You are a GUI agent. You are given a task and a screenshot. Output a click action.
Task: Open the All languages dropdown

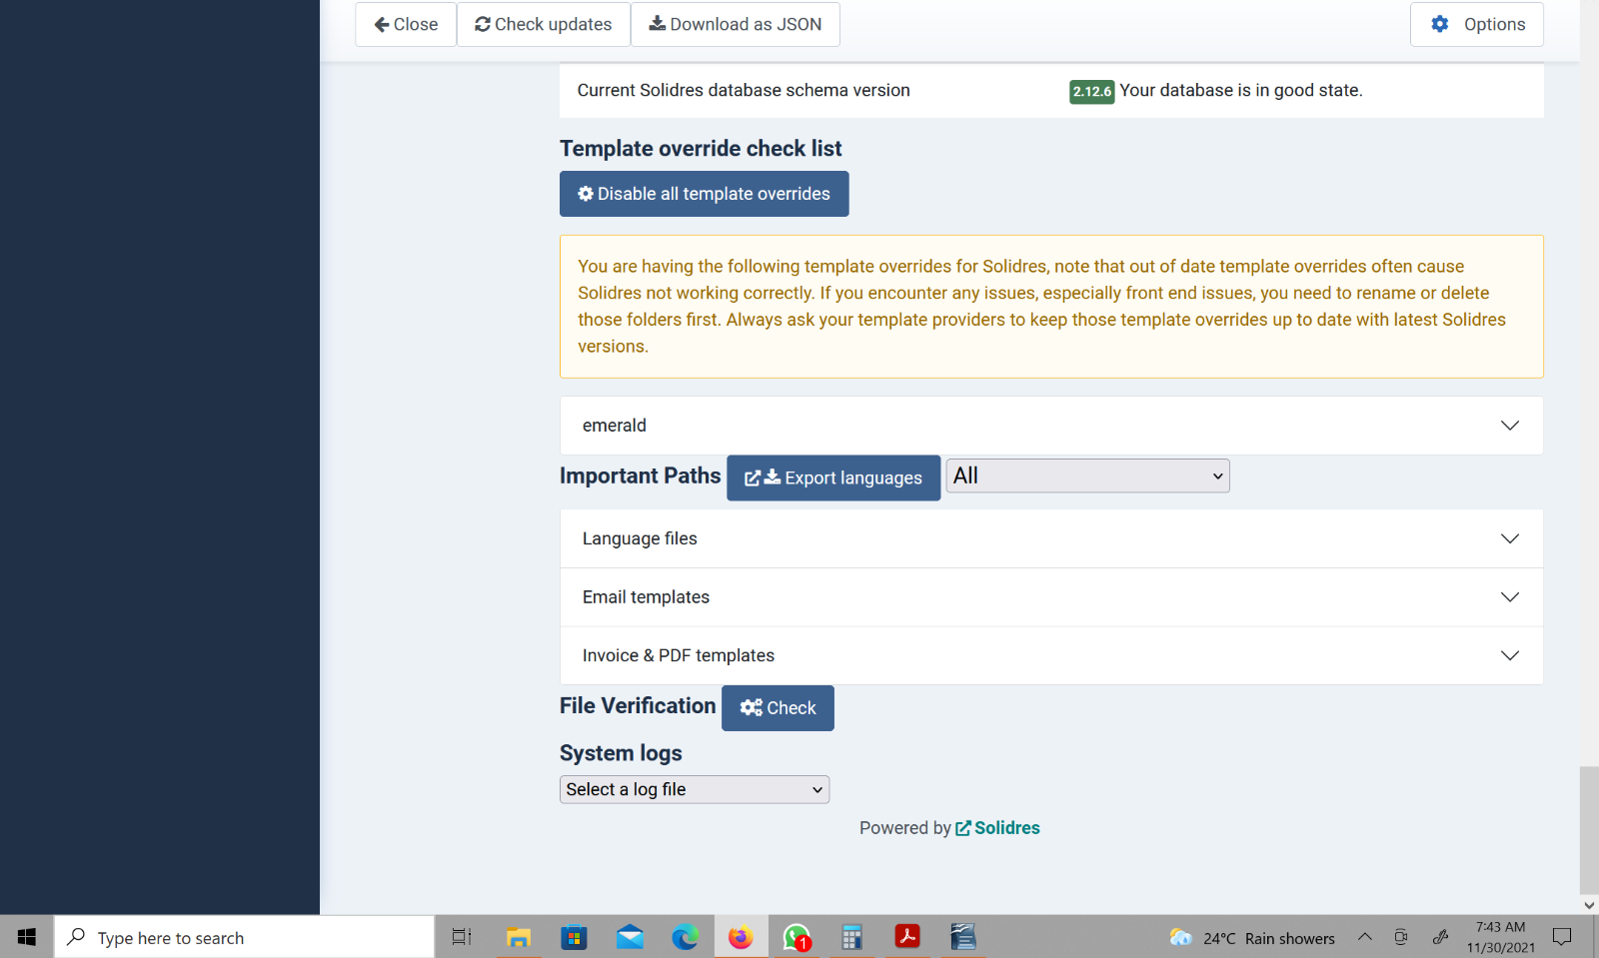pos(1087,477)
